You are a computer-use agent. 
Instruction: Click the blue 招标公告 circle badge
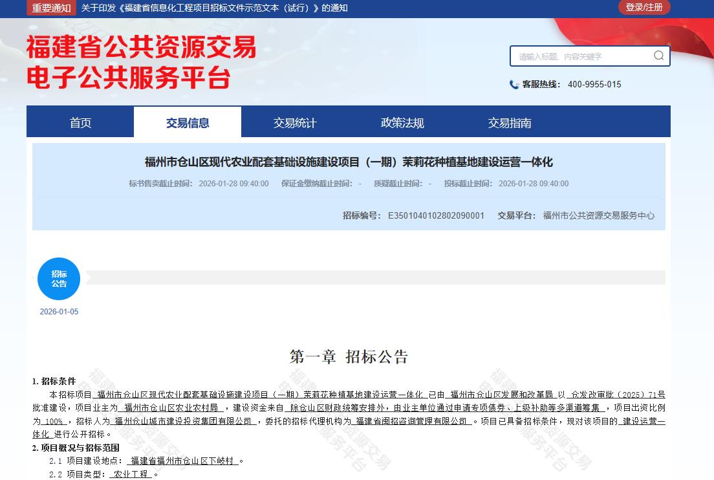(59, 279)
